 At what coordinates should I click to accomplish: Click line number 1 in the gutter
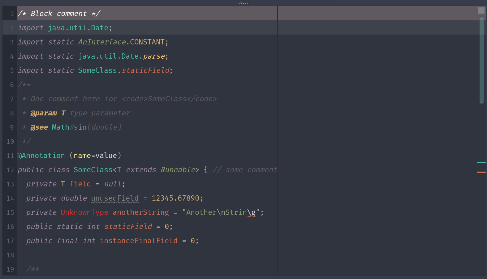coord(12,14)
